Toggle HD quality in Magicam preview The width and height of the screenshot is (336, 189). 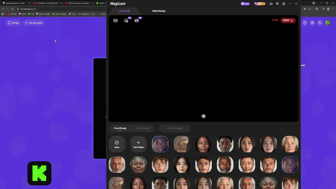[x=115, y=20]
